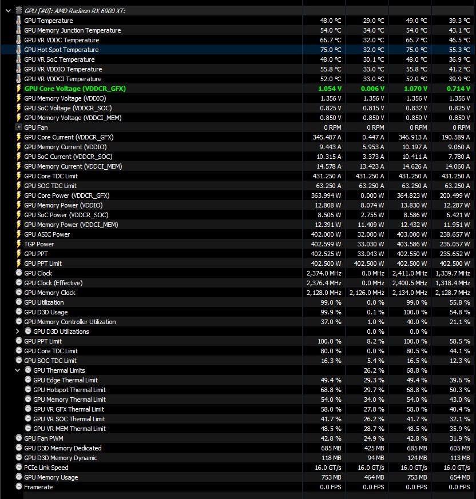The image size is (476, 499).
Task: Click lightning icon beside GPU Core TDC Limit amperes
Action: (x=18, y=176)
